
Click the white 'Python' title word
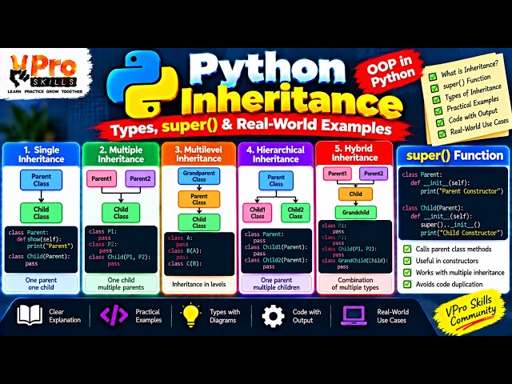pyautogui.click(x=266, y=69)
